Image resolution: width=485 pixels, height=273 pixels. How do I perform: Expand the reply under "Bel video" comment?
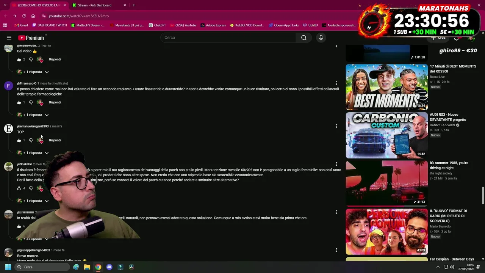[x=33, y=72]
